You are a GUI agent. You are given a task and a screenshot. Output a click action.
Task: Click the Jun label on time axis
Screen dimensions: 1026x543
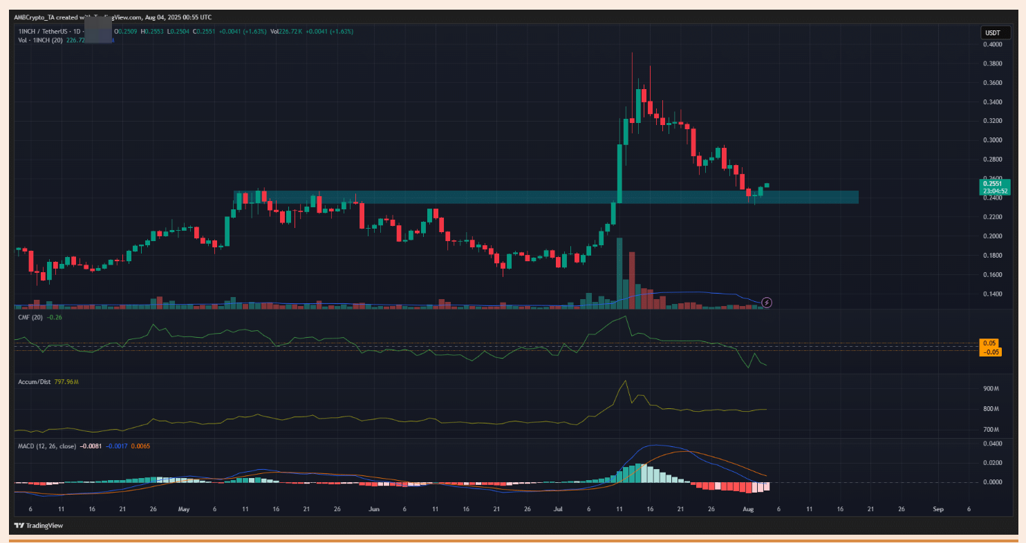point(373,508)
